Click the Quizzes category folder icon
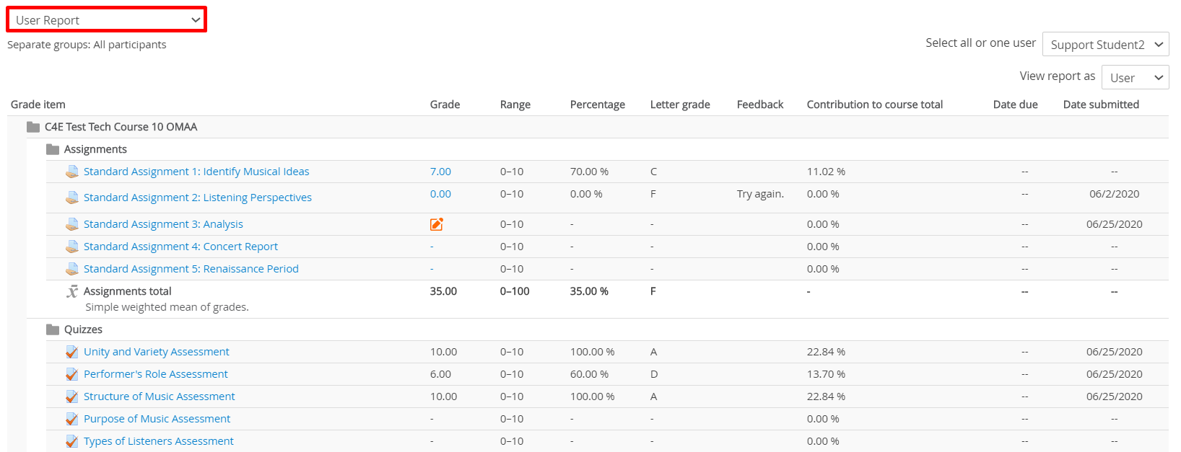This screenshot has height=452, width=1181. (x=53, y=329)
